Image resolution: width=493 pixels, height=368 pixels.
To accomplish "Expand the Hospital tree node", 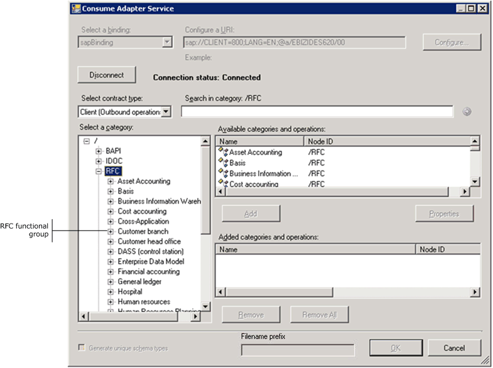I will tap(111, 292).
